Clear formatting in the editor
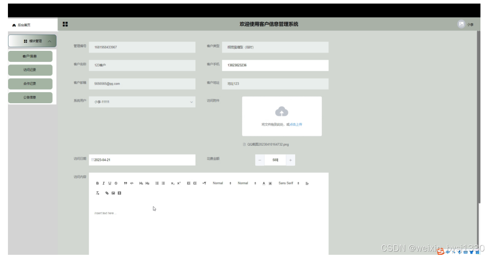Screen dimensions: 486x256 (x=98, y=193)
